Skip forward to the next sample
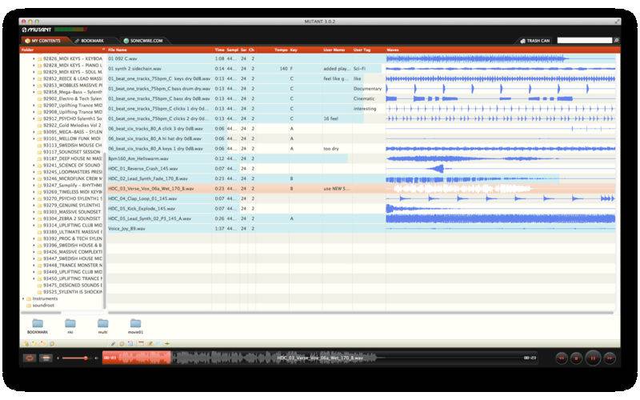This screenshot has height=400, width=640. pos(609,358)
